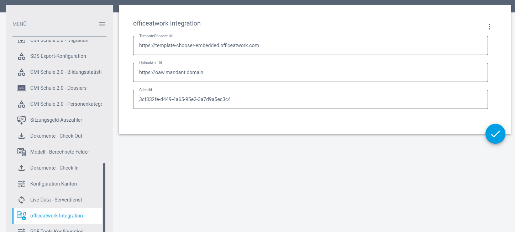Click the document icon beside Modell - Berechnete Felder
This screenshot has width=515, height=232.
21,152
